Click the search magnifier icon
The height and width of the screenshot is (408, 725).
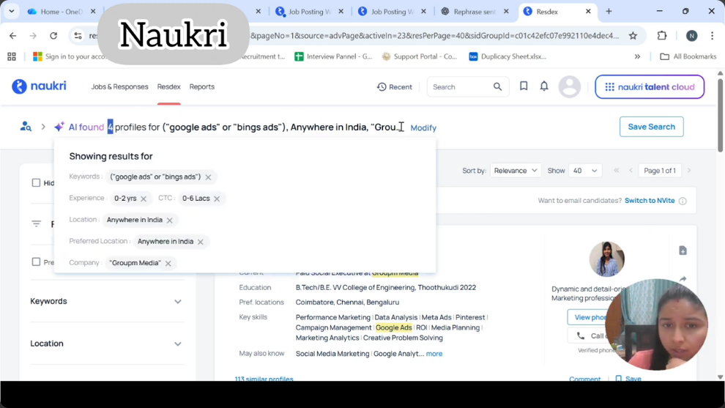point(498,87)
